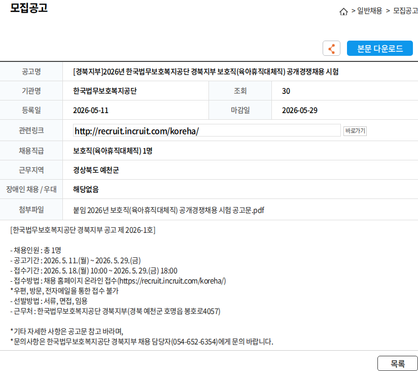Click the 공고기간 line in body

[76, 260]
